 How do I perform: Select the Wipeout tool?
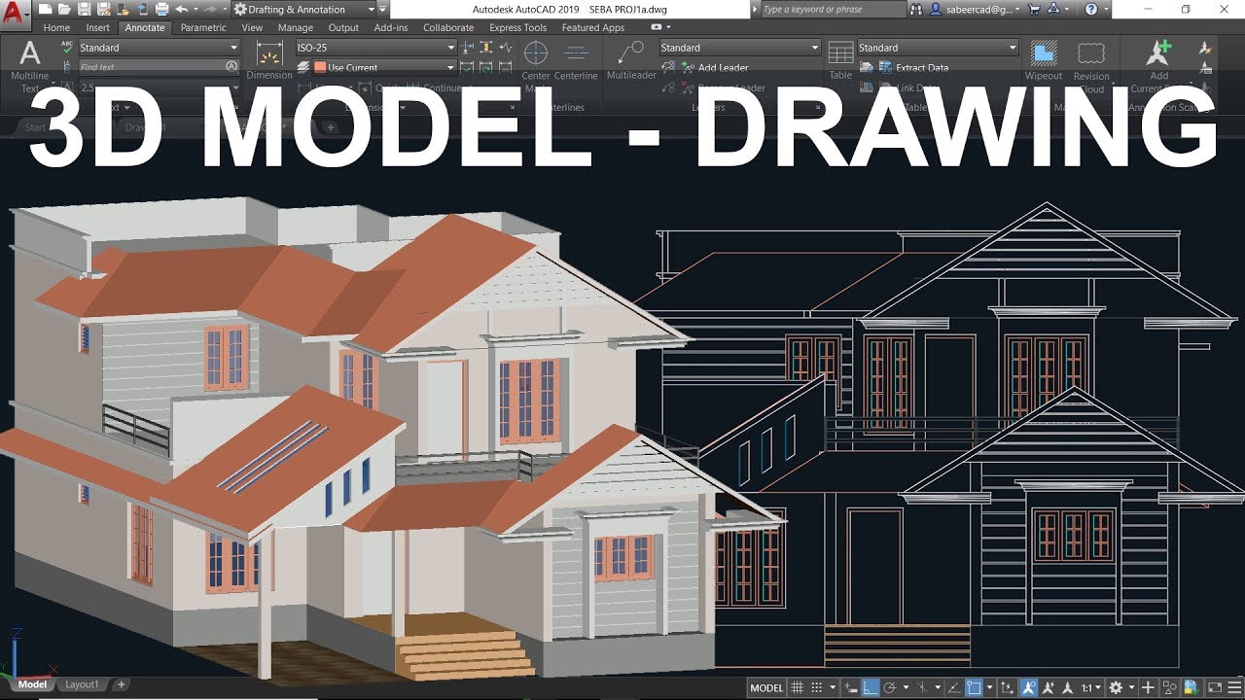tap(1044, 59)
